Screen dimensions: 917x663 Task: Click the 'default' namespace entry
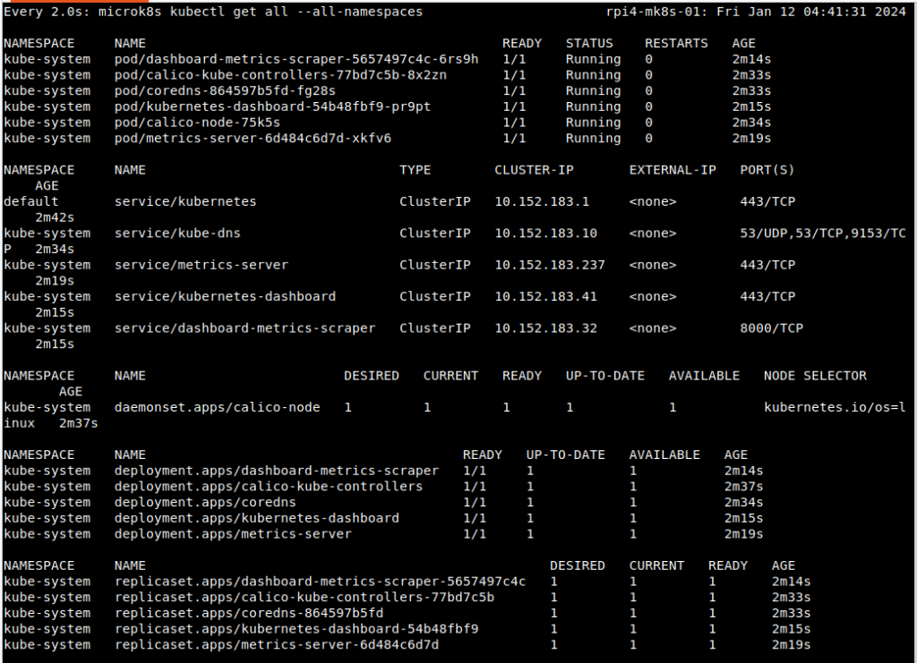click(x=31, y=201)
